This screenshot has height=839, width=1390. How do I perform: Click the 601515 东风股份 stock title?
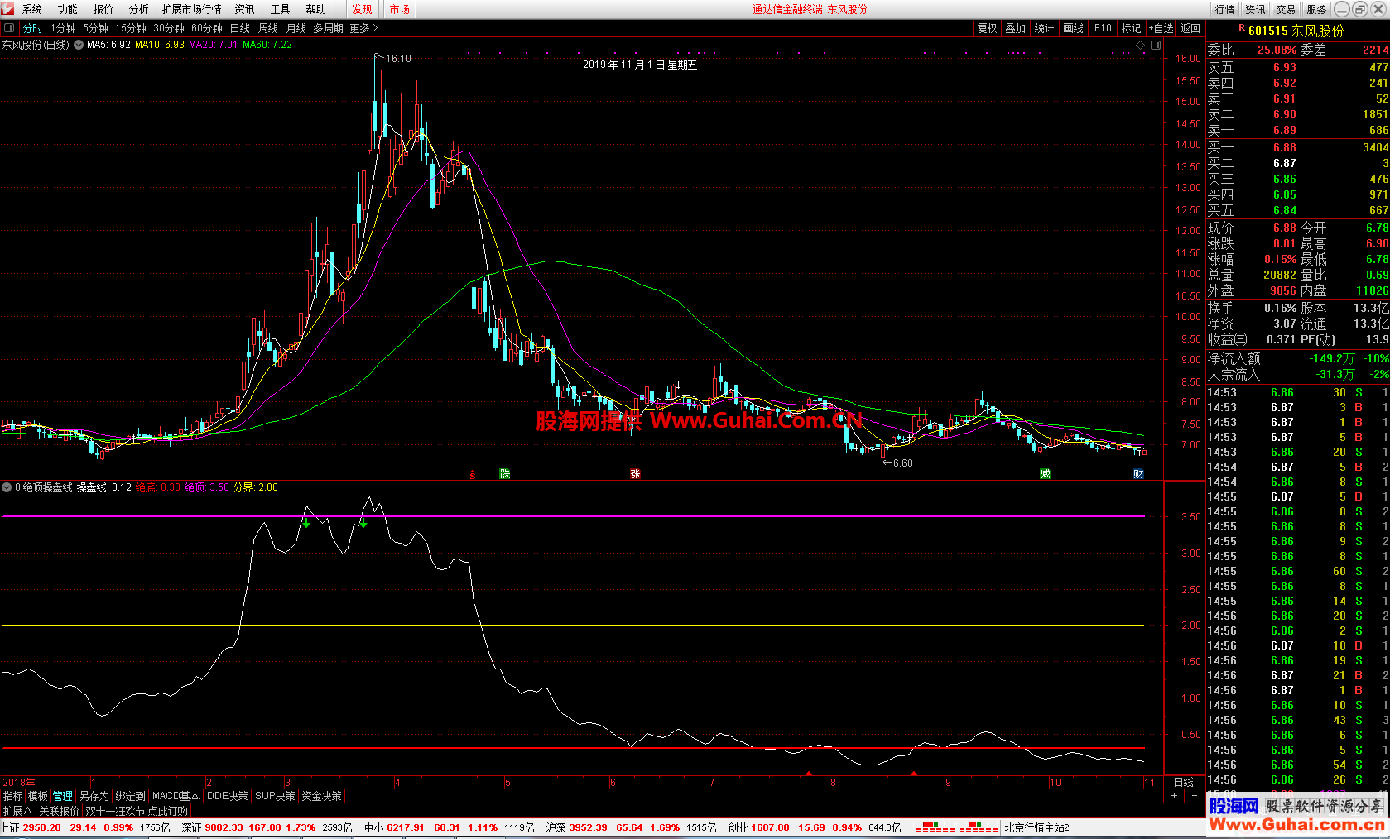coord(1296,31)
